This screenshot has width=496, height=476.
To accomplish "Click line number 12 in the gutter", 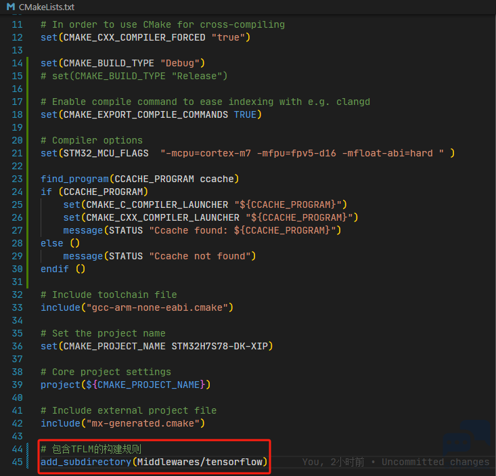I will click(x=17, y=38).
